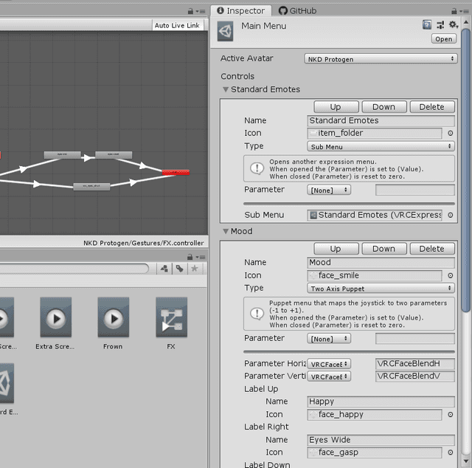The height and width of the screenshot is (468, 472).
Task: Click the preset sliders icon
Action: point(440,24)
